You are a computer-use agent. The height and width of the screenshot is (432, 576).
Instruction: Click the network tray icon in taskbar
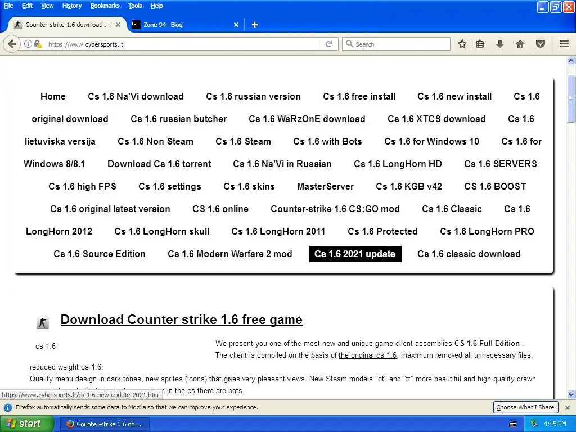(534, 424)
